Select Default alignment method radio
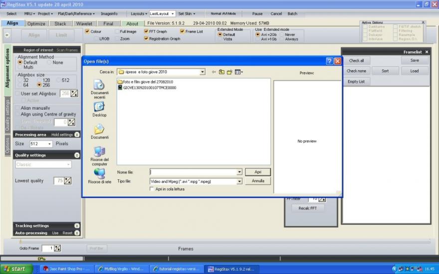Viewport: 439px width, 274px height. [x=20, y=62]
